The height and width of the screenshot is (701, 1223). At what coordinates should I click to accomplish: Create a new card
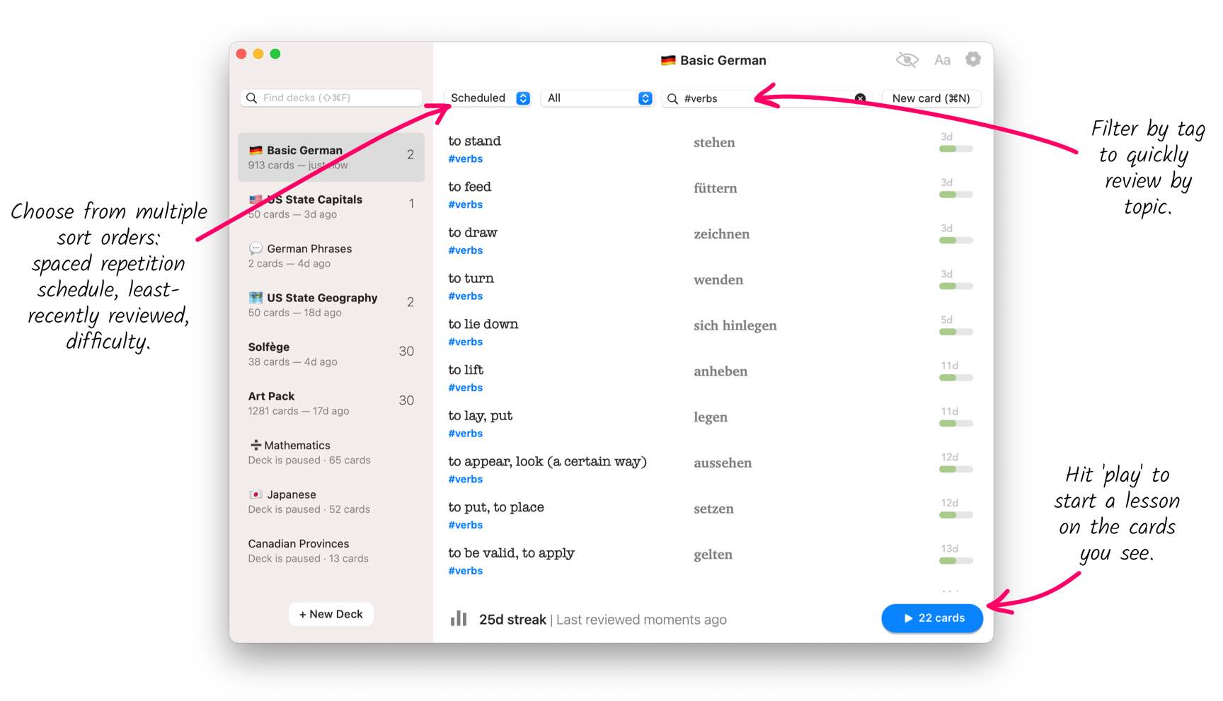click(x=931, y=98)
